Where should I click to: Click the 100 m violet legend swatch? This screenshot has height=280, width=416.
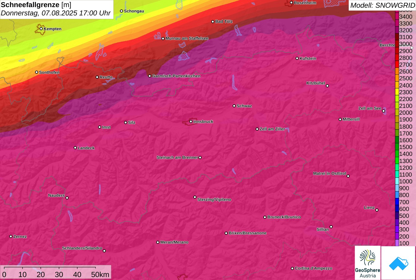[397, 243]
